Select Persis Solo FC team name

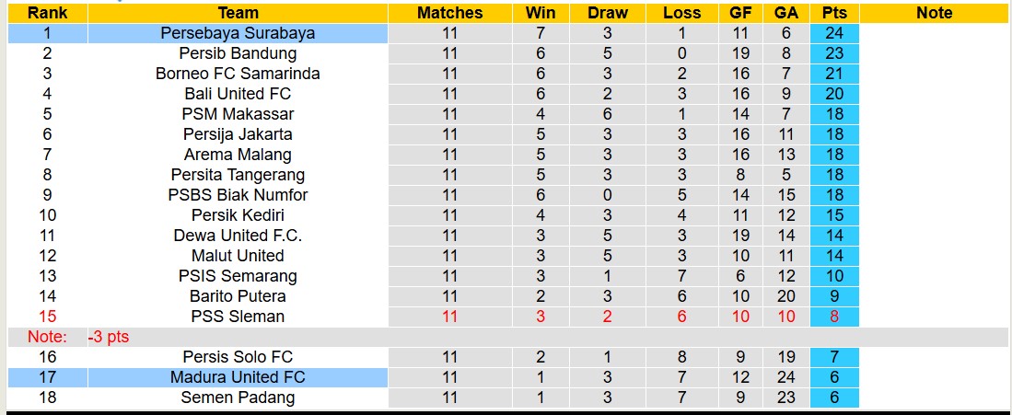click(238, 357)
